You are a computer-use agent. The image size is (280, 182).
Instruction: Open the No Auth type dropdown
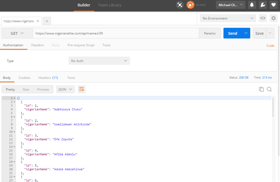(99, 61)
